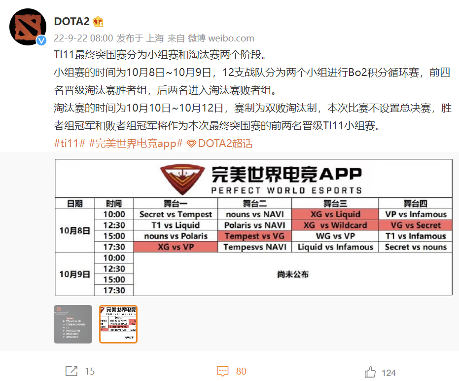Like the post with thumbs-up icon
Image resolution: width=459 pixels, height=381 pixels.
click(x=370, y=372)
